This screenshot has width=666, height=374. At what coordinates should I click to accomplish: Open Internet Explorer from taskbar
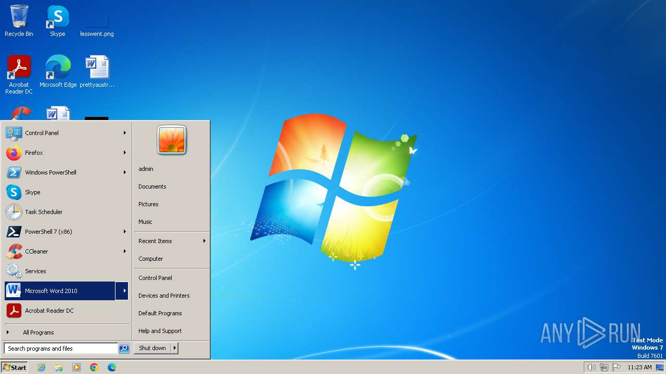pyautogui.click(x=41, y=367)
